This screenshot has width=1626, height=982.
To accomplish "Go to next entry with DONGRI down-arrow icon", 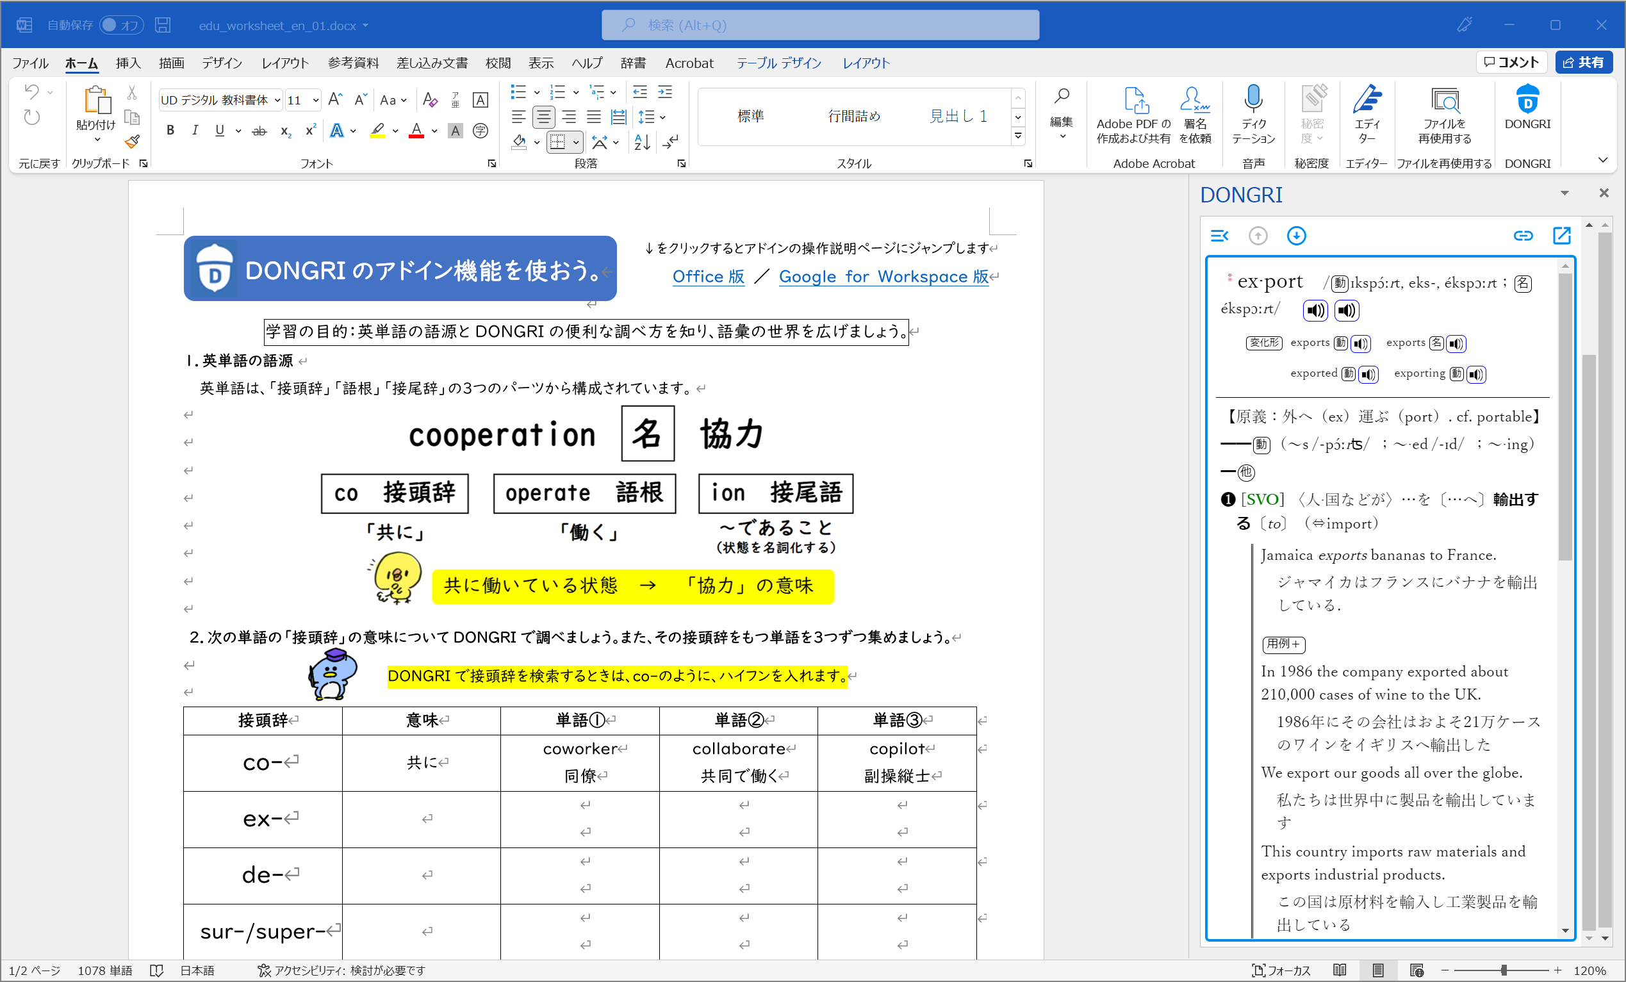I will (1296, 236).
